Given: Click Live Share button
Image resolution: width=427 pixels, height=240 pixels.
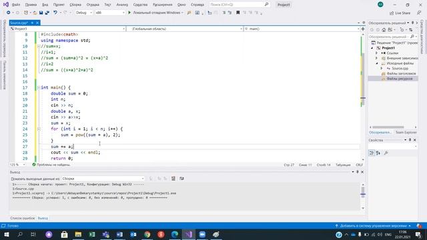Looking at the screenshot, I should [x=400, y=13].
